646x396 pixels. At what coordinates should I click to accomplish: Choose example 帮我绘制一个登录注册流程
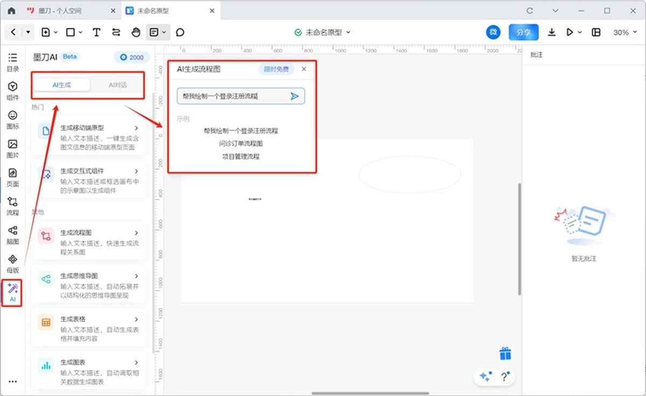coord(241,131)
